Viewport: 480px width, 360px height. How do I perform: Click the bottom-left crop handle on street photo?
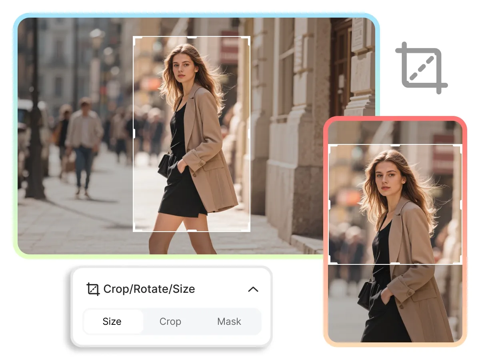point(138,228)
